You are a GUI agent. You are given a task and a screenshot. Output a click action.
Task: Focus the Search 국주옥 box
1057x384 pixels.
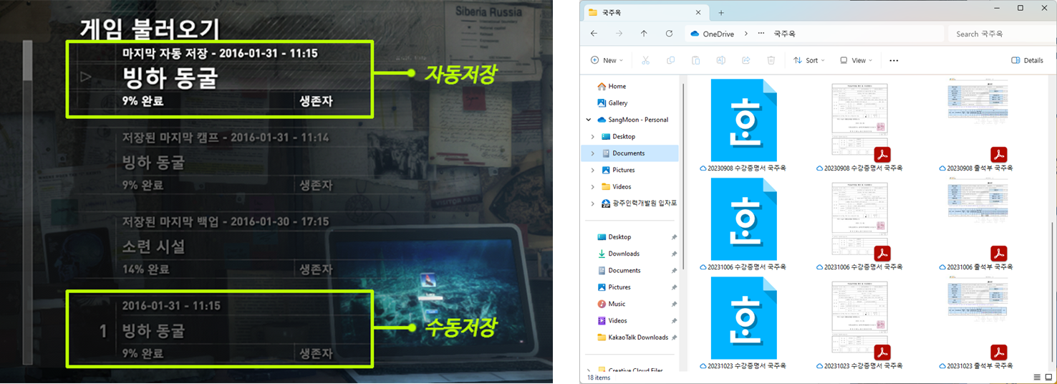[1001, 34]
